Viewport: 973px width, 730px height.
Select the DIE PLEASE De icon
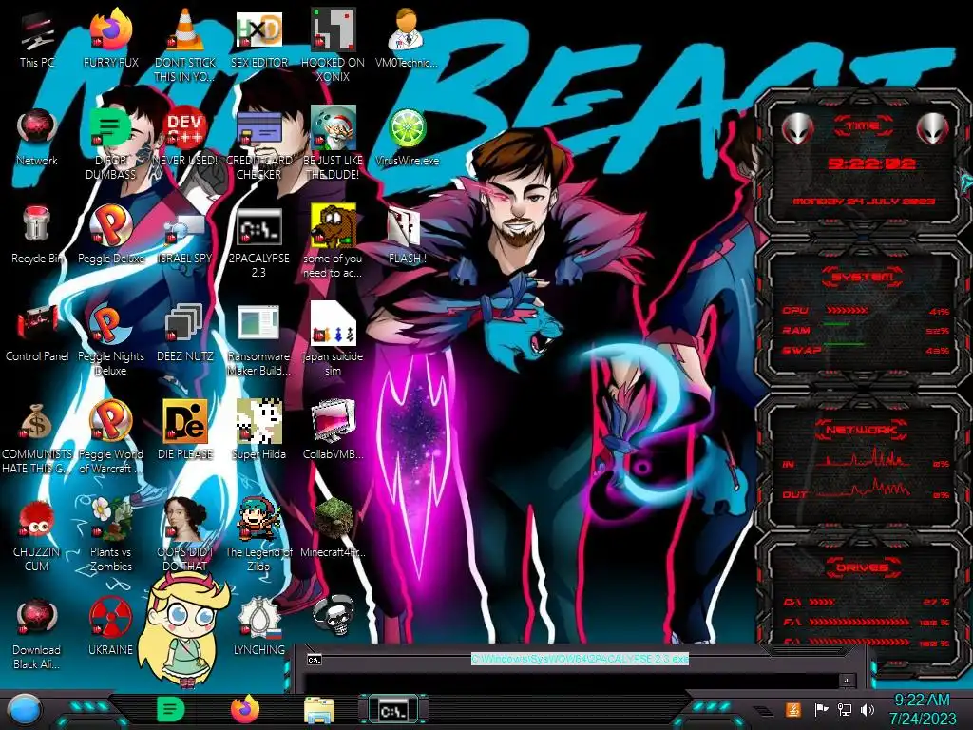(x=185, y=430)
